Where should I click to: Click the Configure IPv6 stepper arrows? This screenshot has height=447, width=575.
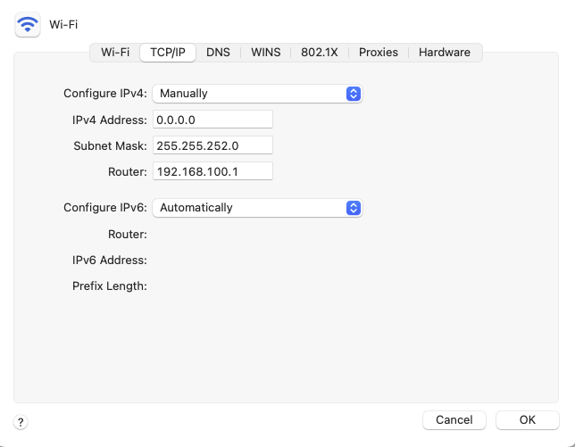[354, 208]
